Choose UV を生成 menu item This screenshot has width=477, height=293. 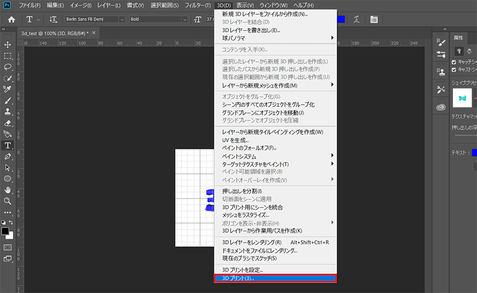pyautogui.click(x=276, y=140)
